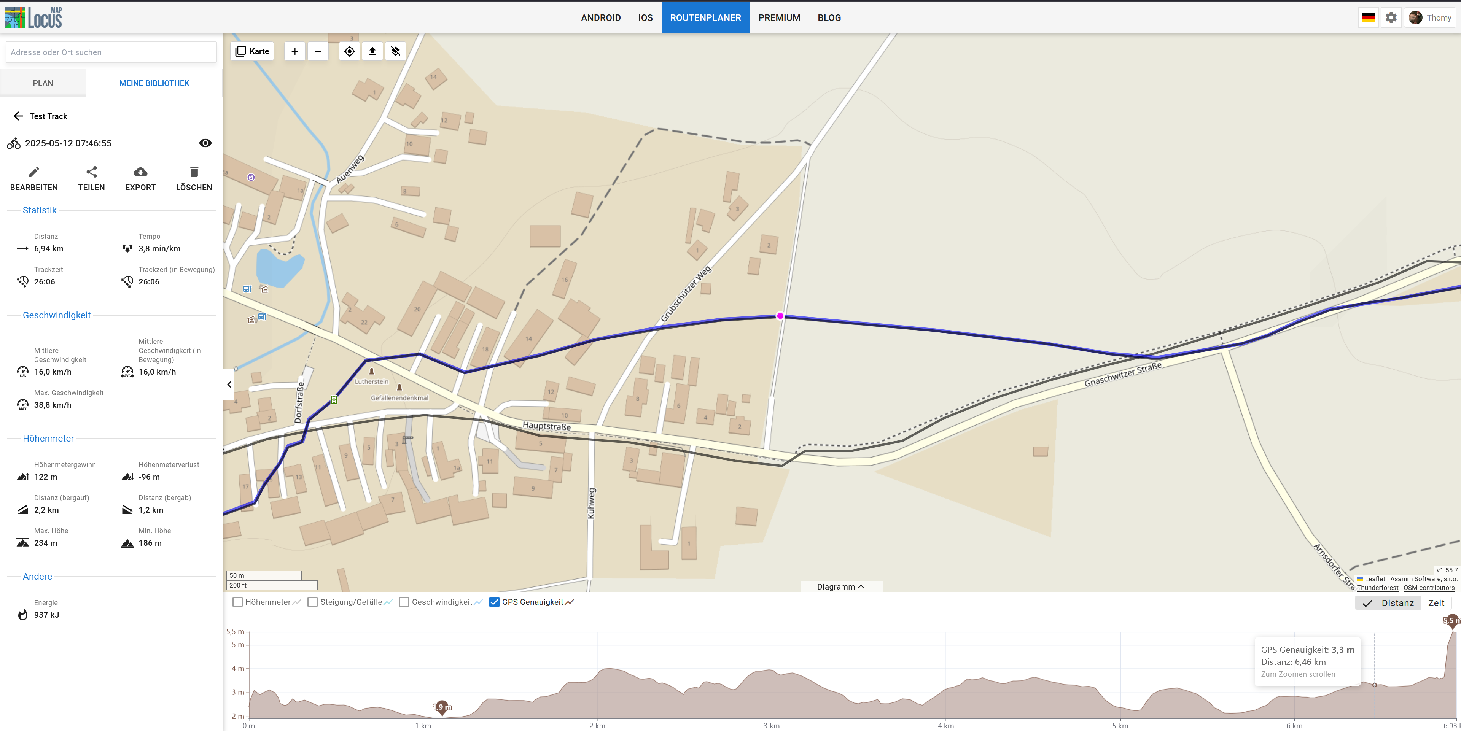Image resolution: width=1461 pixels, height=731 pixels.
Task: Toggle track visibility eye icon
Action: click(x=205, y=143)
